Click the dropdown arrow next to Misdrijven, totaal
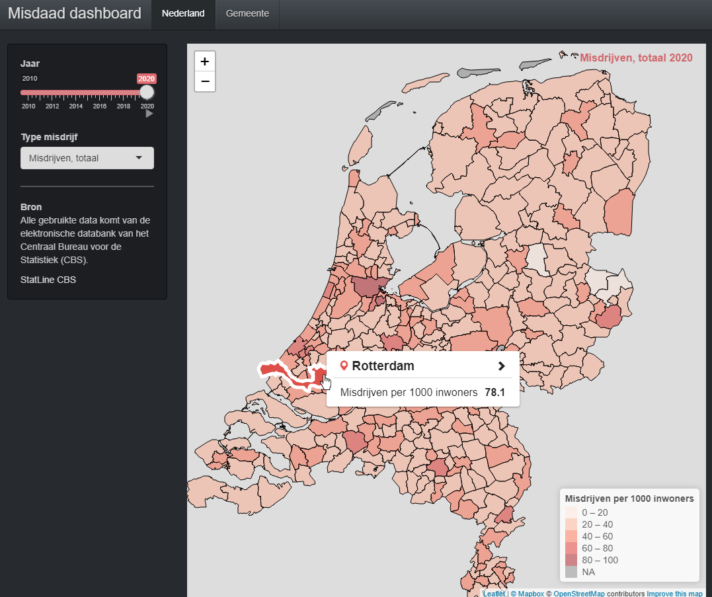The width and height of the screenshot is (712, 597). [139, 158]
